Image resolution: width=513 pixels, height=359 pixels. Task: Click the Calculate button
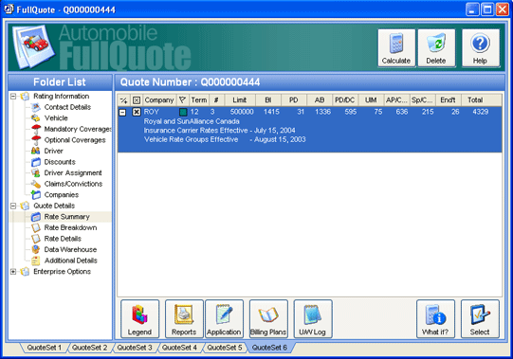point(396,48)
